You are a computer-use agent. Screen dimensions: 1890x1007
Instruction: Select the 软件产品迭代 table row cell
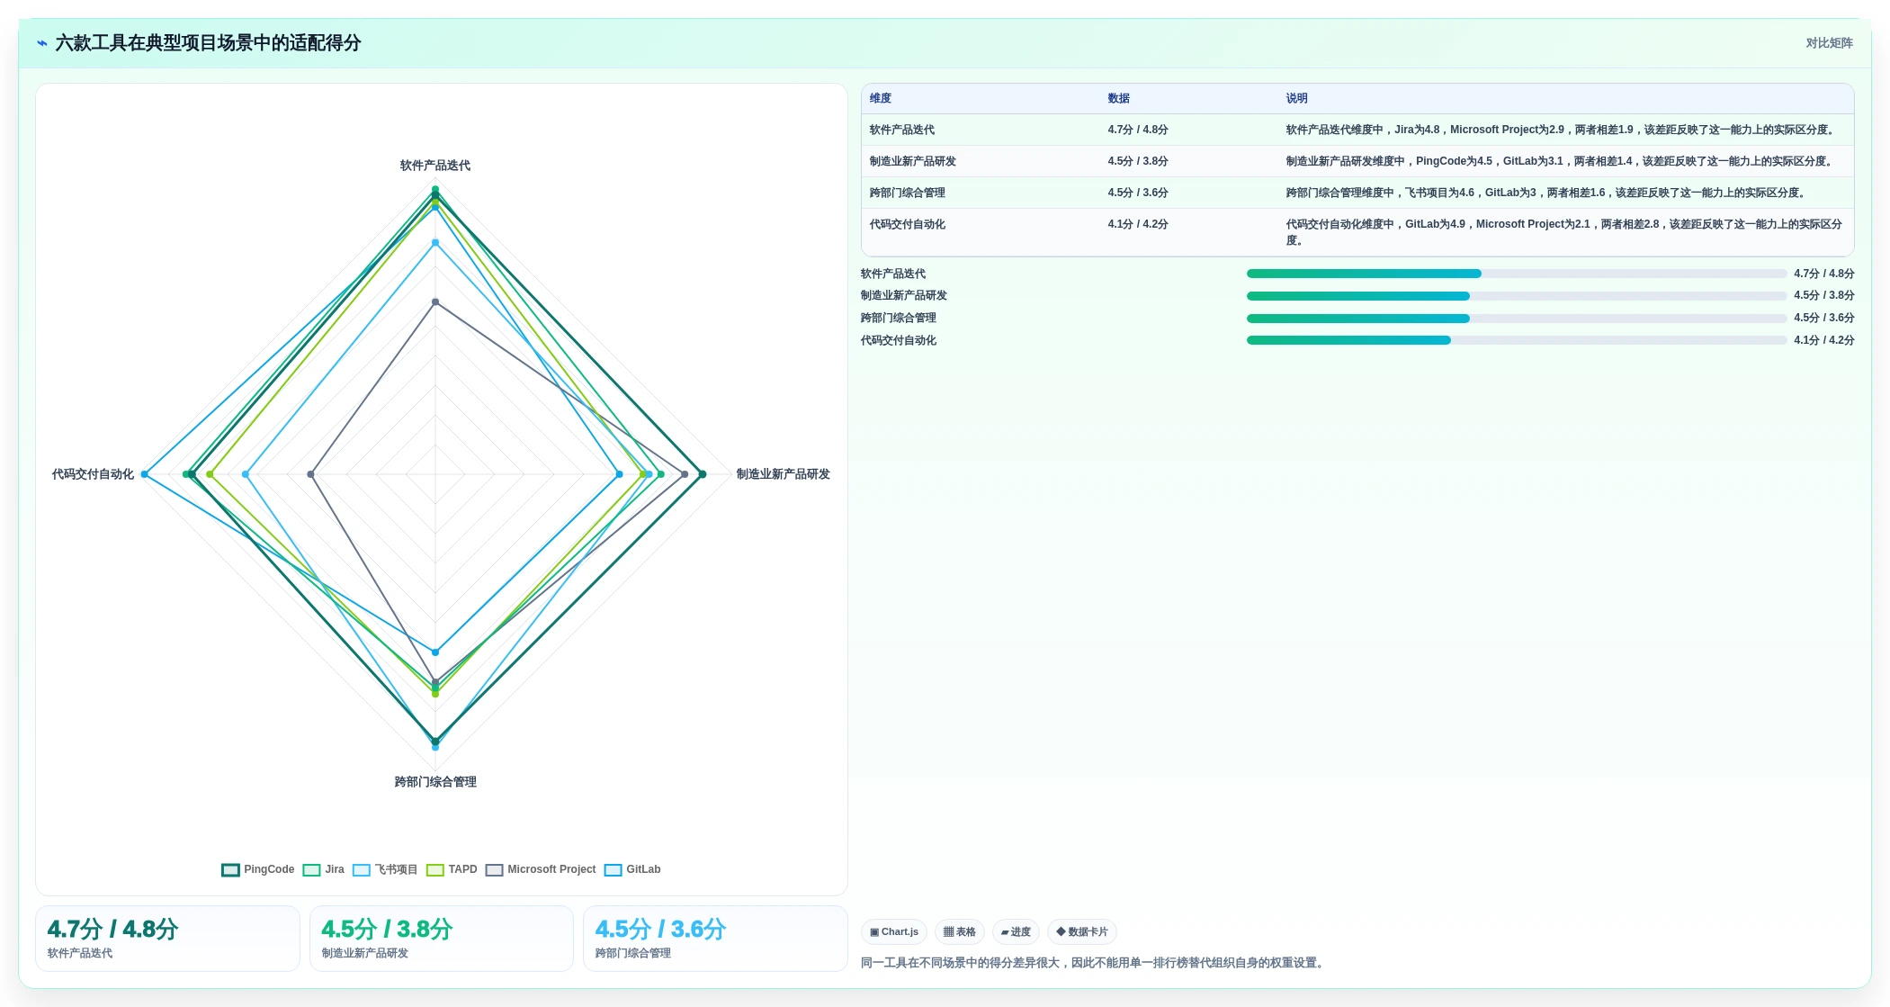981,130
